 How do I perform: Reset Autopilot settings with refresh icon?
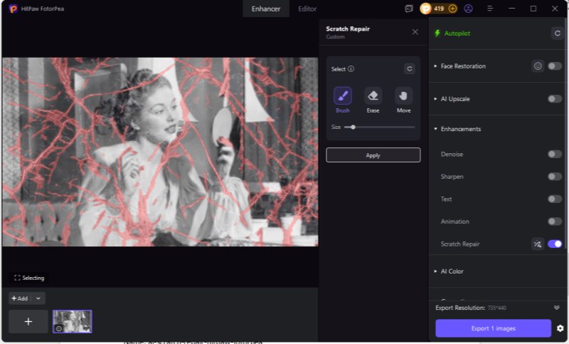[557, 33]
